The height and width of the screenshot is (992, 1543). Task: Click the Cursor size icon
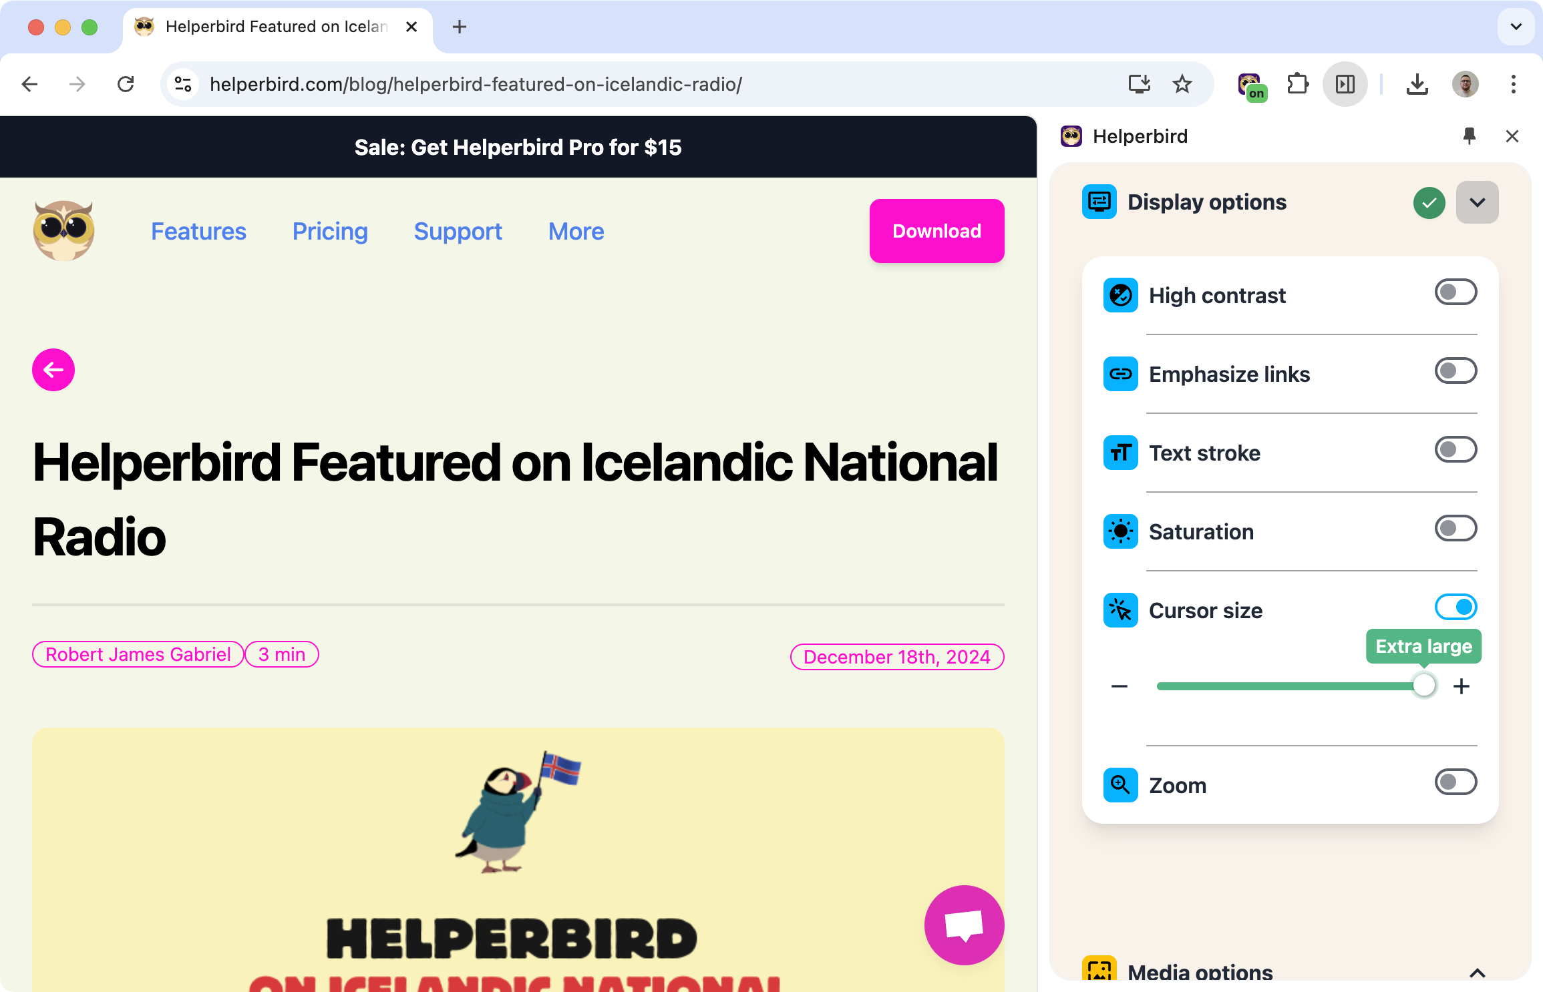pyautogui.click(x=1120, y=609)
